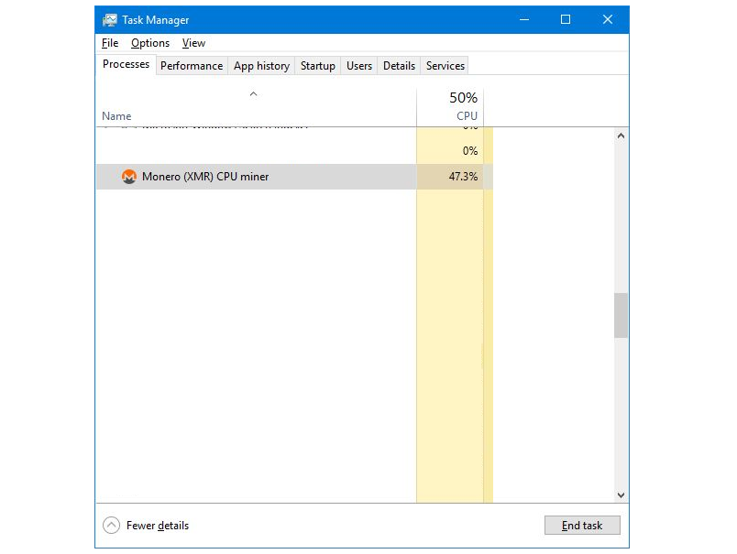Switch to the Performance tab
The height and width of the screenshot is (554, 737).
[x=192, y=66]
